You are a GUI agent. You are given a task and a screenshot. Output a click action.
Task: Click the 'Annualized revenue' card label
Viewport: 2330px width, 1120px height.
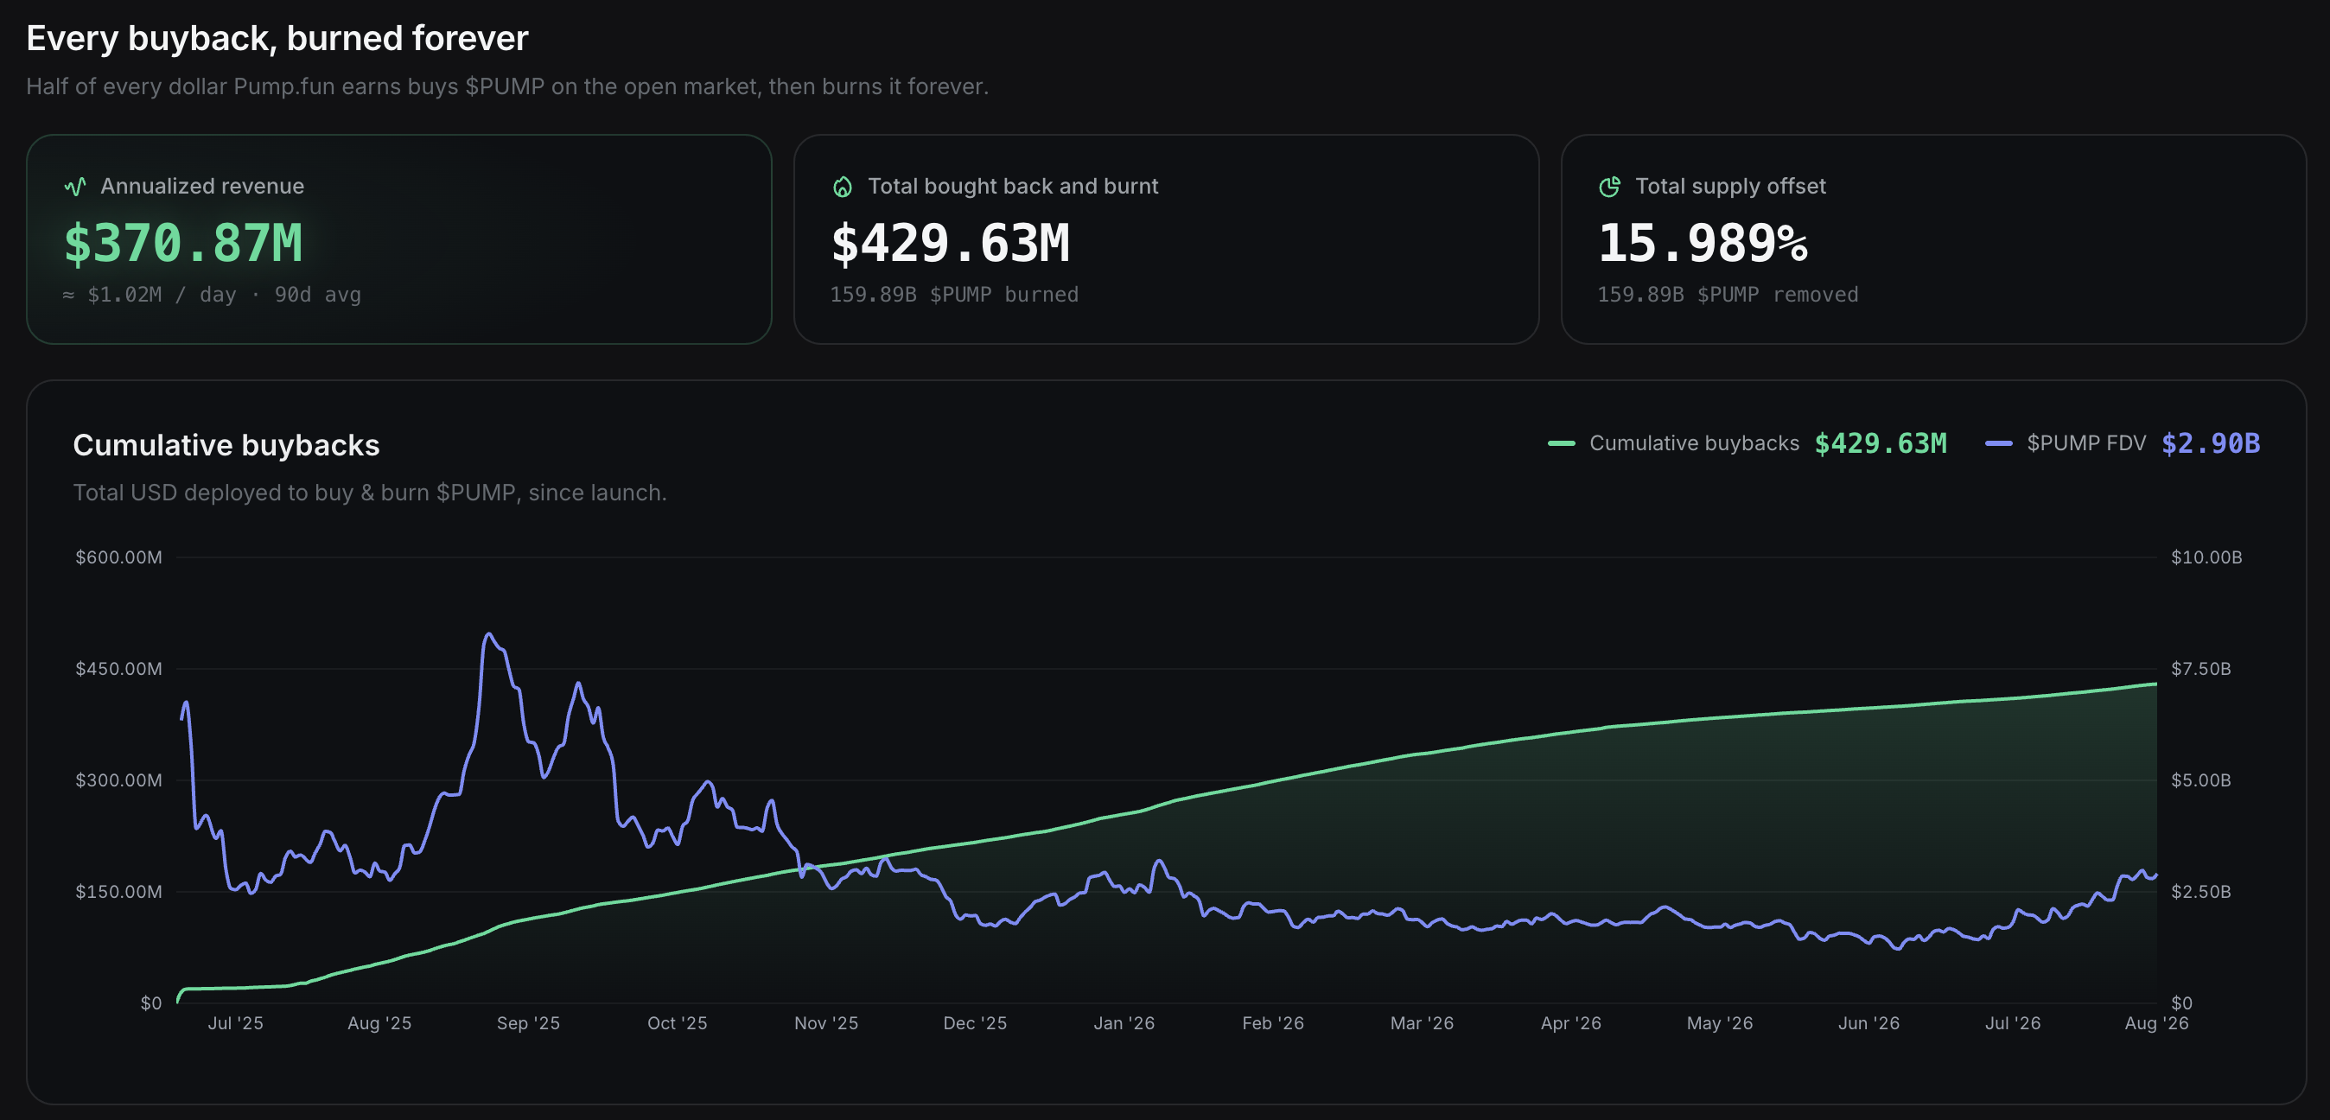click(202, 187)
